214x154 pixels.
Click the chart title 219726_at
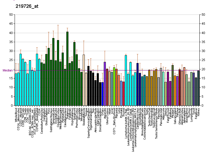point(23,6)
